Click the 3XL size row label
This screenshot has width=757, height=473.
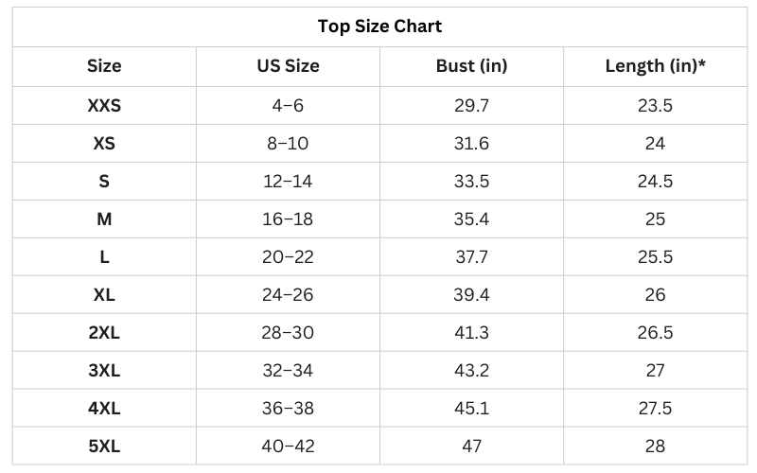pyautogui.click(x=104, y=370)
